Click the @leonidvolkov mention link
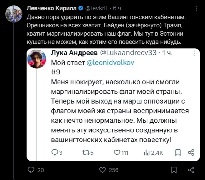The height and width of the screenshot is (180, 205). pyautogui.click(x=110, y=63)
